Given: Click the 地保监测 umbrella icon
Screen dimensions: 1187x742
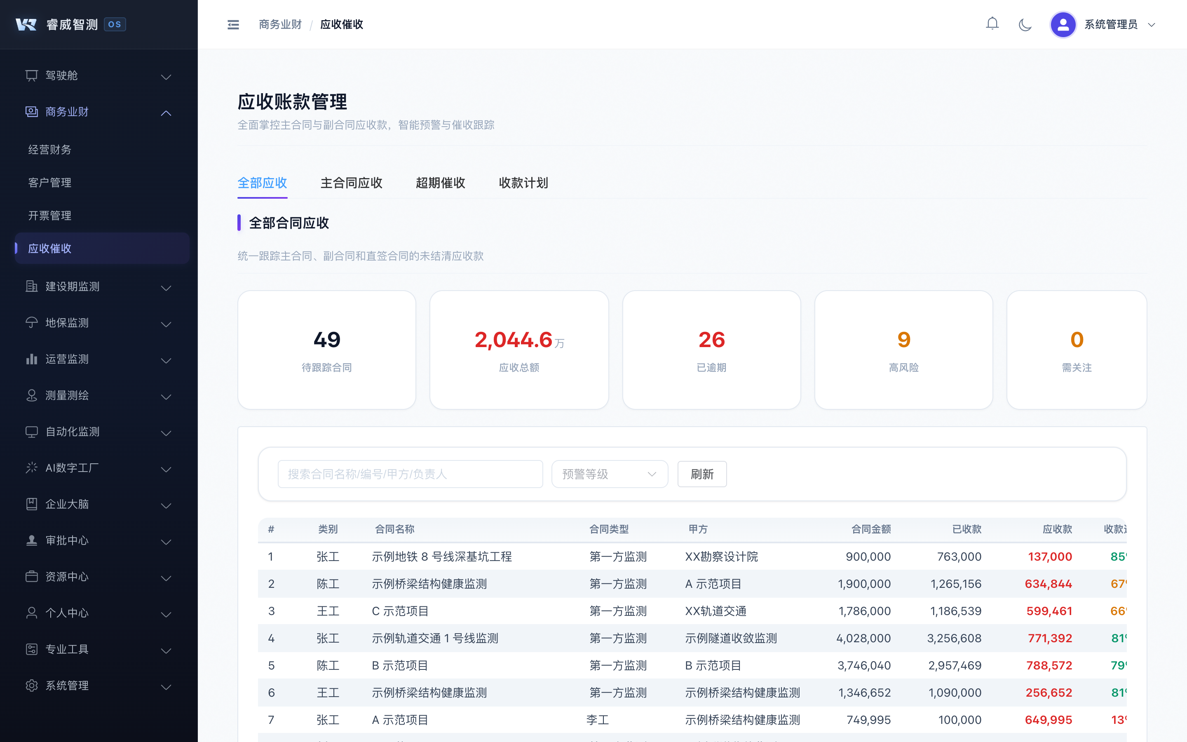Looking at the screenshot, I should click(31, 323).
